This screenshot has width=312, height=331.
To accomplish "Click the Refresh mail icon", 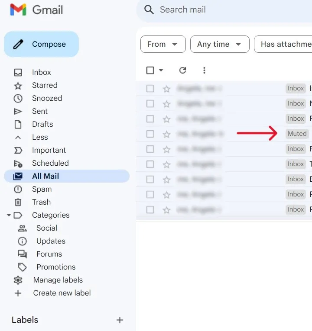I will click(x=182, y=71).
